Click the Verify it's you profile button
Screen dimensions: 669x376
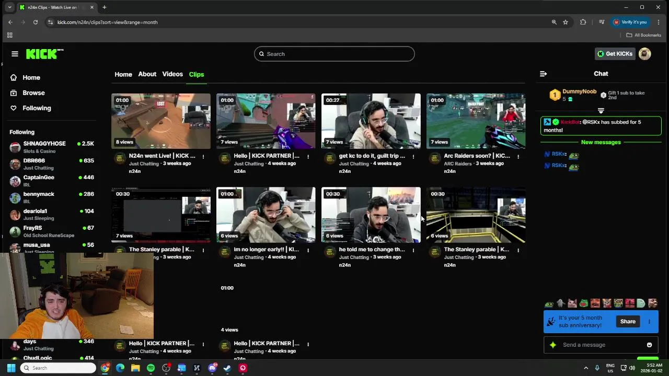click(x=630, y=22)
